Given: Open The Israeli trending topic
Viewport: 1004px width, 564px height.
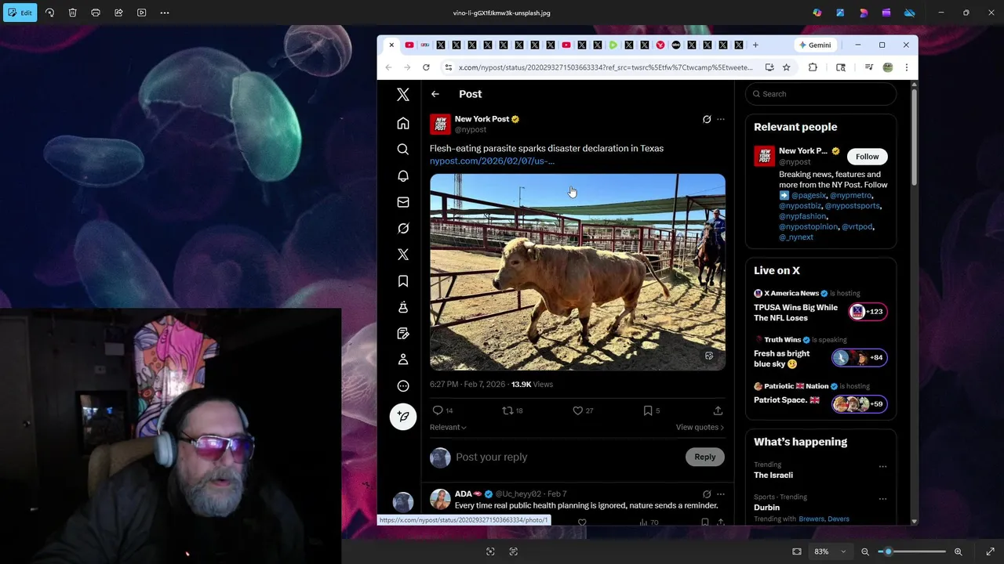Looking at the screenshot, I should 773,475.
